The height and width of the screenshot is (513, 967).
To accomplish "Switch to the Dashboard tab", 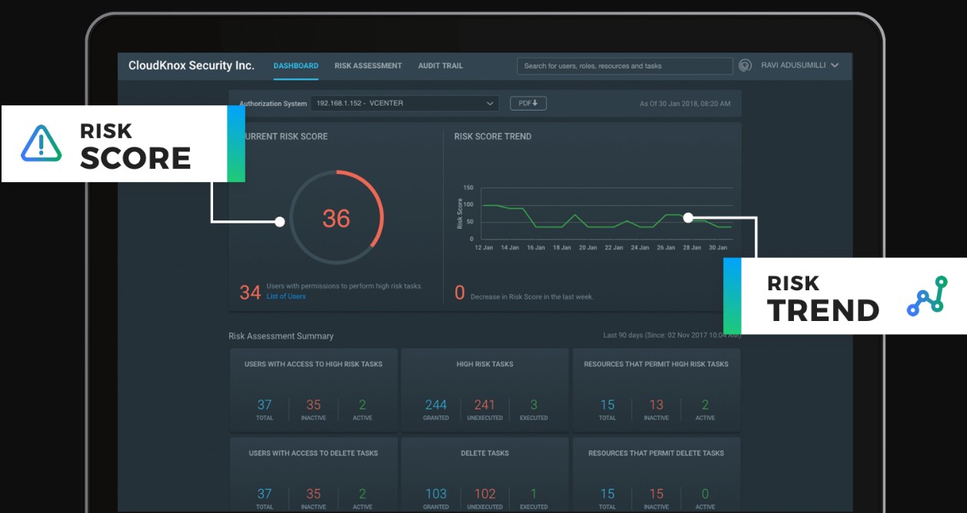I will tap(295, 66).
